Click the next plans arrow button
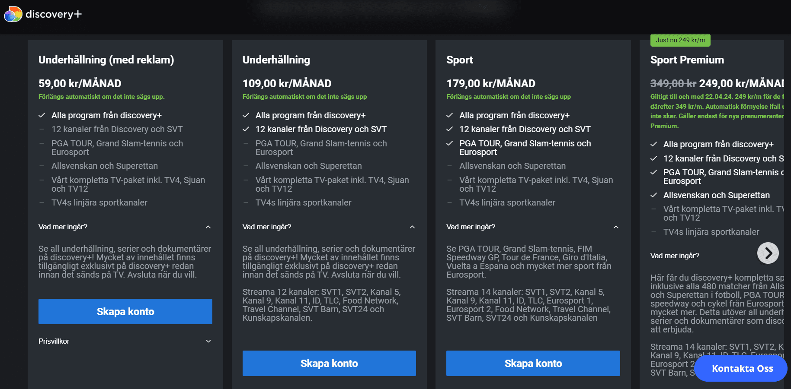791x389 pixels. (x=768, y=253)
